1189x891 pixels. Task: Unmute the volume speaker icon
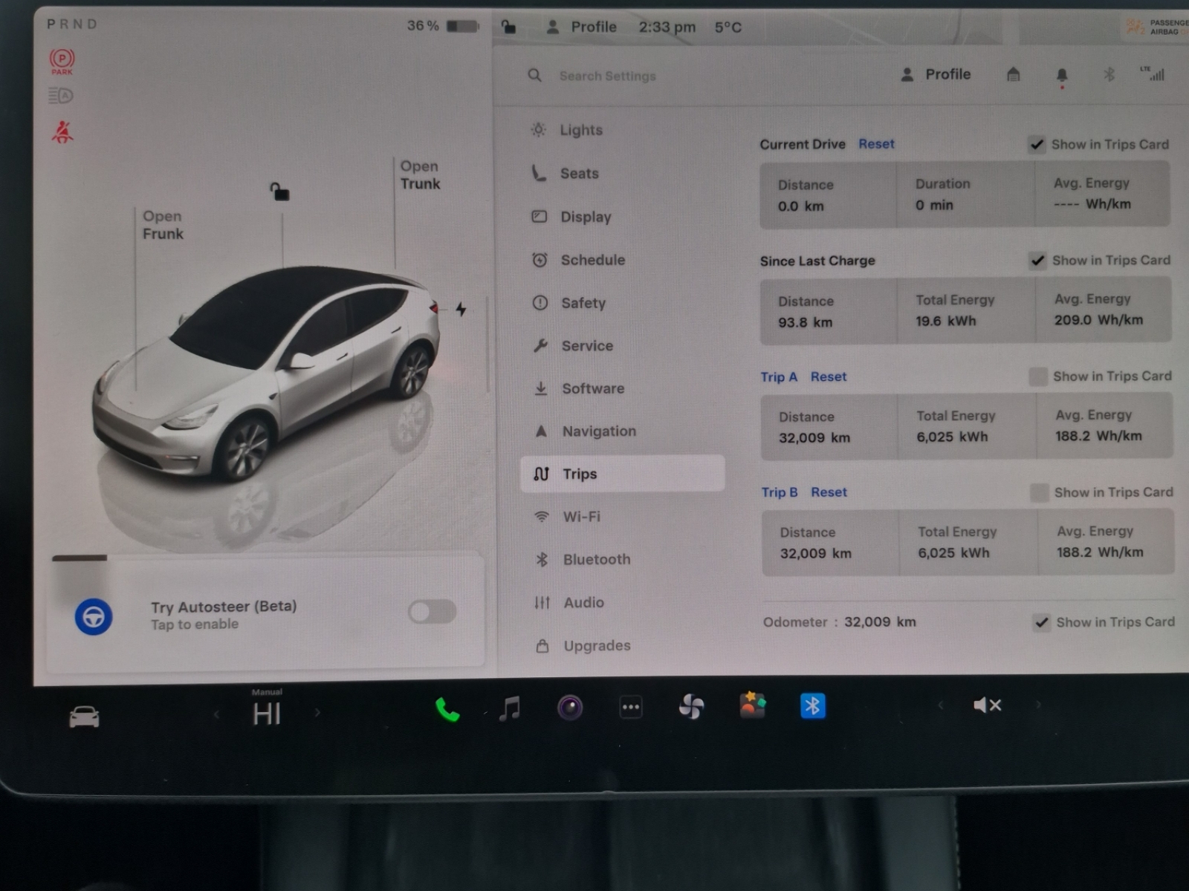coord(987,705)
